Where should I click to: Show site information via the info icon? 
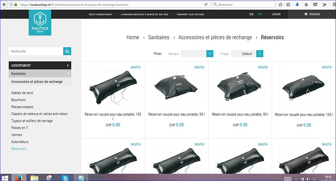point(11,5)
